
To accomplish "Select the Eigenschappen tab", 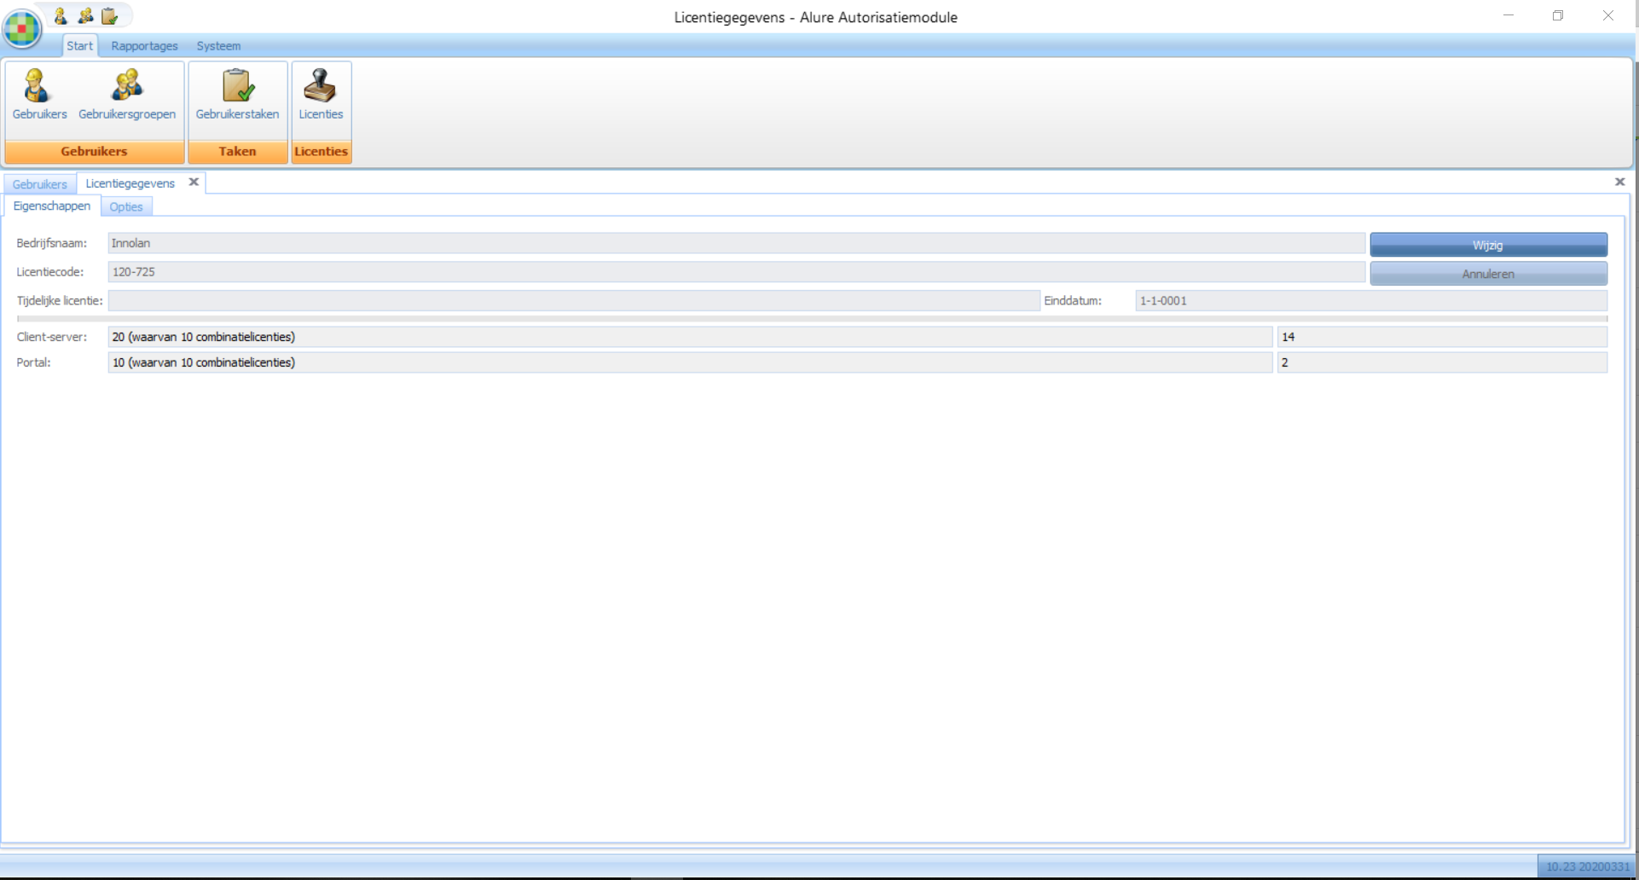I will coord(52,206).
